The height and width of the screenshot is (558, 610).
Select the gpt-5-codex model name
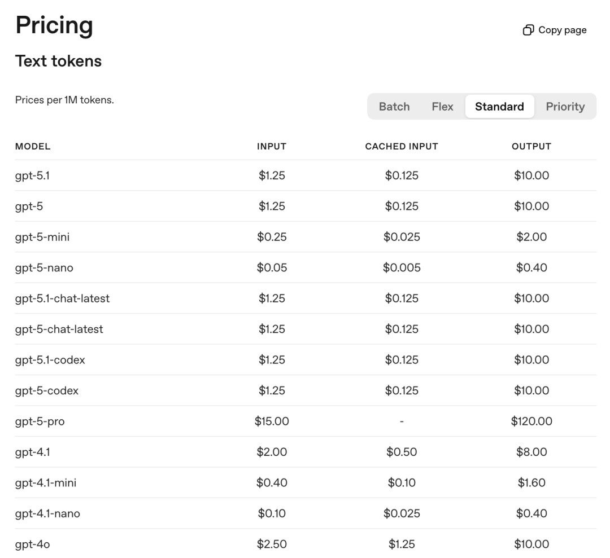47,390
